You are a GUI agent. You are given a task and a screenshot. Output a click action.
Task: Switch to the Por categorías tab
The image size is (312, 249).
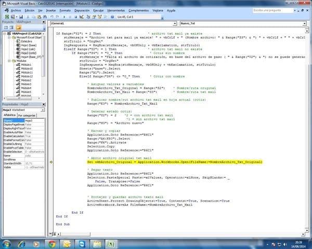coord(27,115)
